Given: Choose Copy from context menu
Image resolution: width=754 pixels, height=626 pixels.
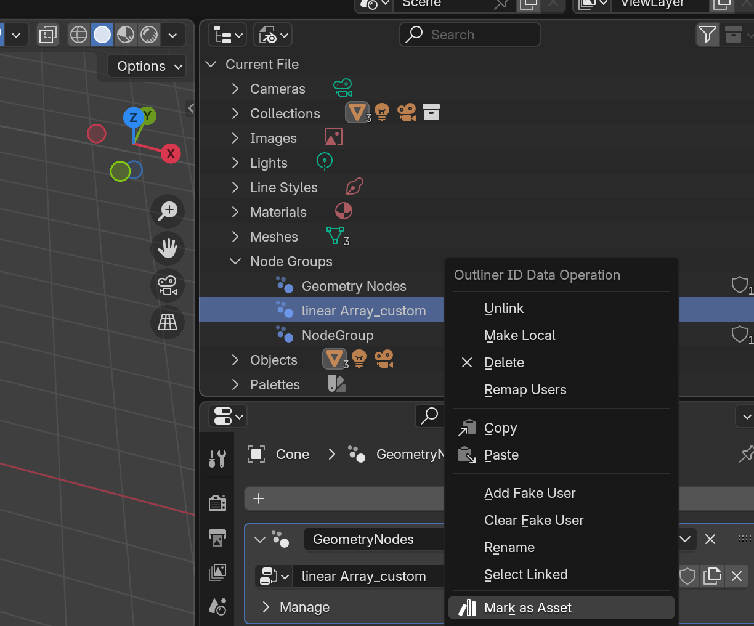Looking at the screenshot, I should pyautogui.click(x=561, y=428).
